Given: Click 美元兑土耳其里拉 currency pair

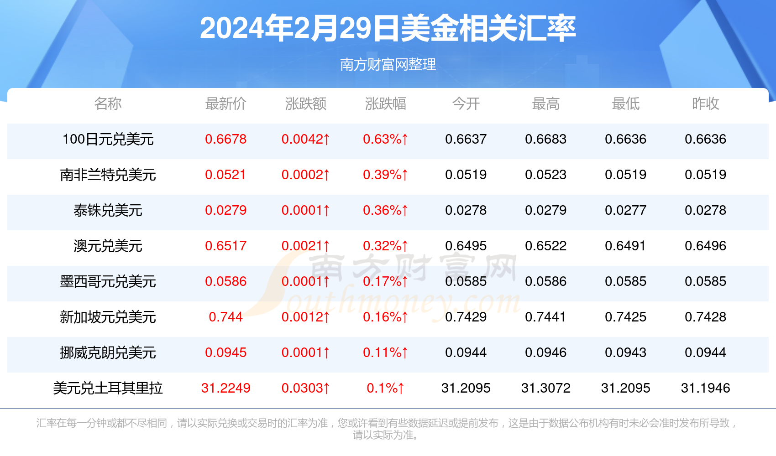Looking at the screenshot, I should point(108,388).
